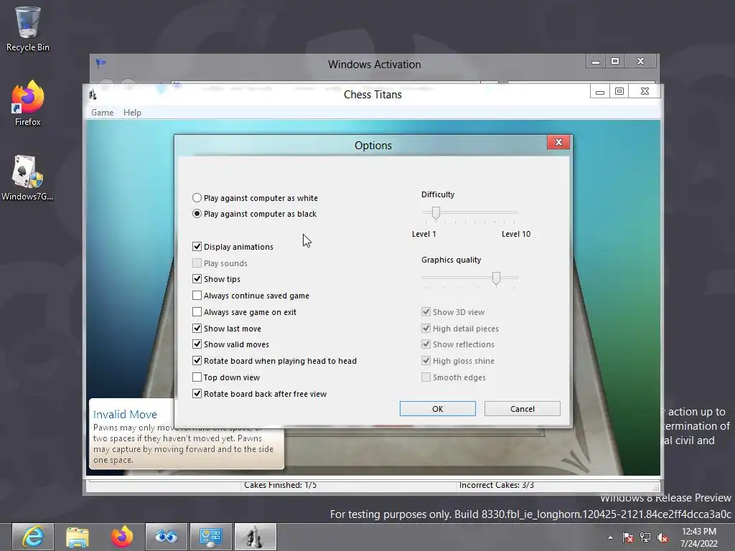735x551 pixels.
Task: Click the Difficulty slider thumb
Action: click(x=436, y=213)
